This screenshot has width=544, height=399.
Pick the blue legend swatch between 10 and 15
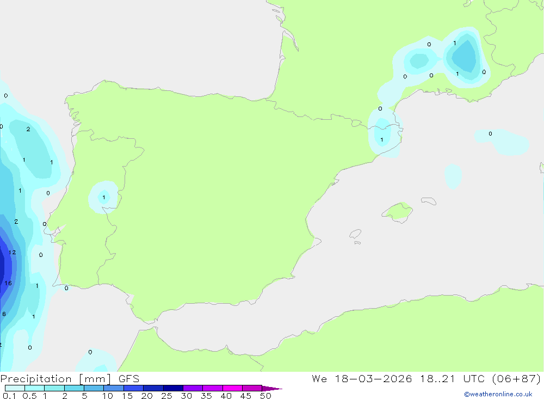pos(114,388)
